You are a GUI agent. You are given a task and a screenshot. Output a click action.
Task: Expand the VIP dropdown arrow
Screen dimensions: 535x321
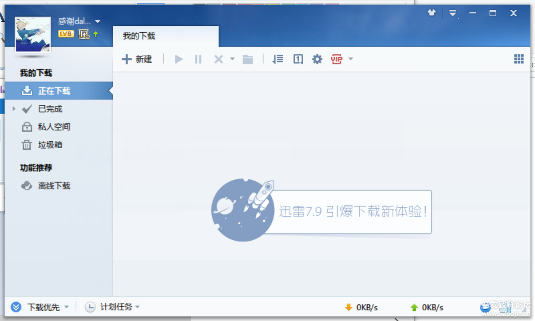[351, 59]
